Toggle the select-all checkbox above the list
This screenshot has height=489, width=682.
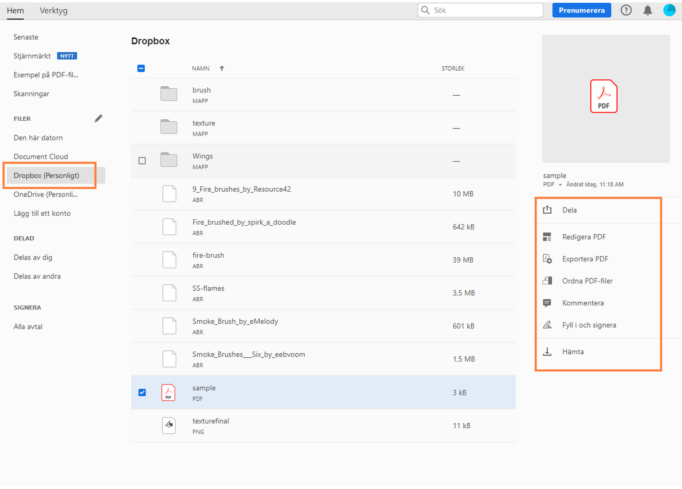point(141,68)
